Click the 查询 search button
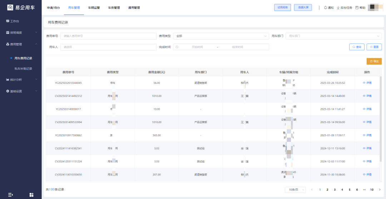Image resolution: width=386 pixels, height=199 pixels. [x=357, y=47]
